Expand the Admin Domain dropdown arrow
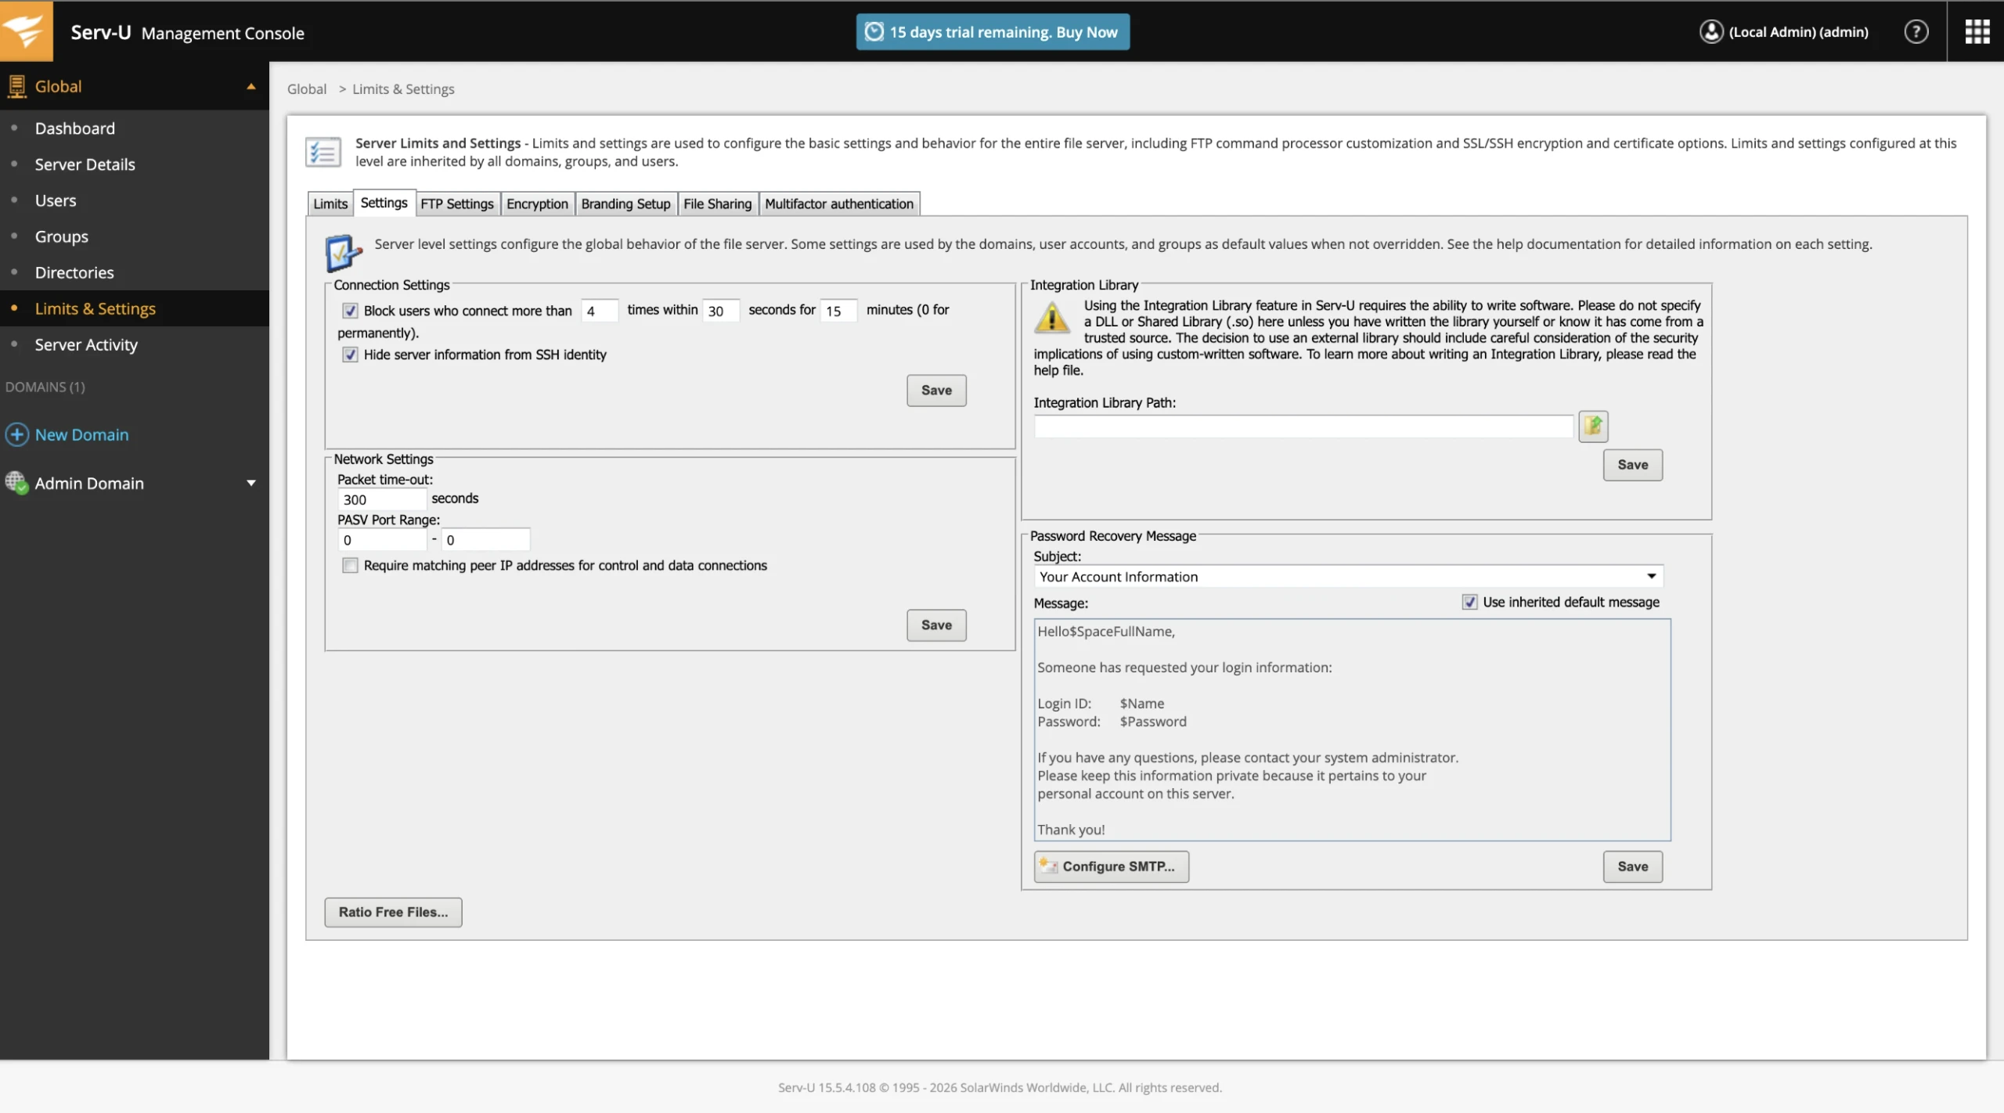The image size is (2004, 1113). [x=251, y=483]
